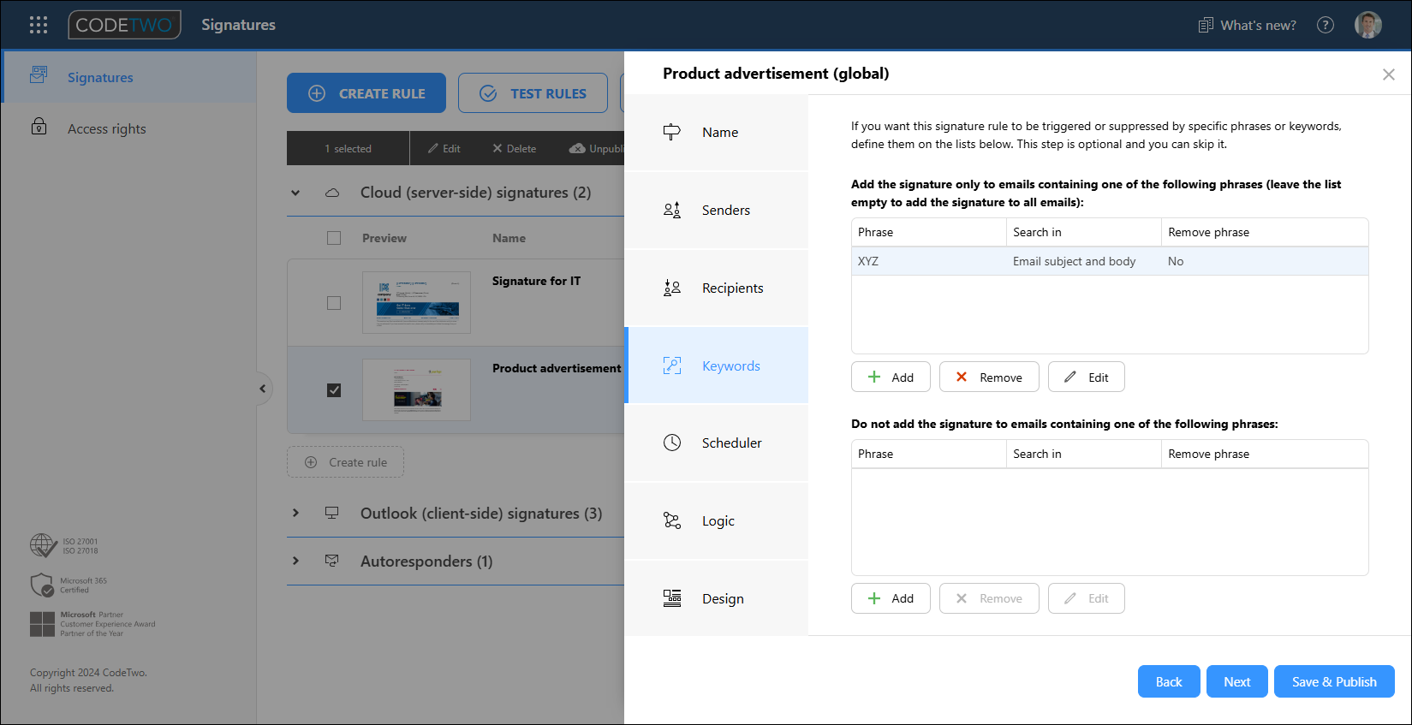Open the What's new panel
The height and width of the screenshot is (725, 1412).
(x=1248, y=25)
